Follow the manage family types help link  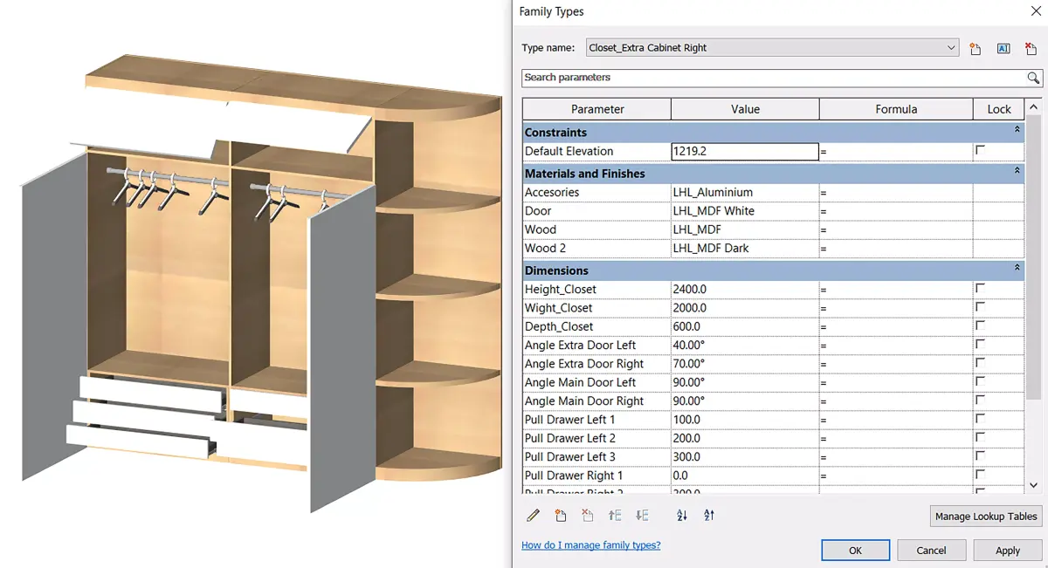pos(591,544)
